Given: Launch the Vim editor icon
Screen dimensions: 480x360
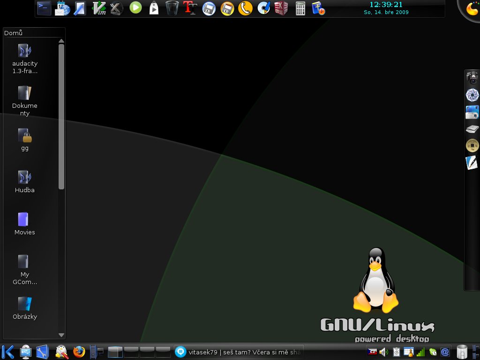Looking at the screenshot, I should (99, 8).
